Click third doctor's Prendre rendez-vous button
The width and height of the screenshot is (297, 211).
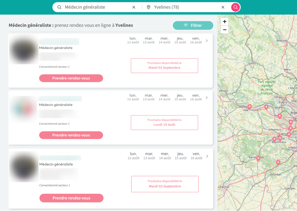point(71,198)
